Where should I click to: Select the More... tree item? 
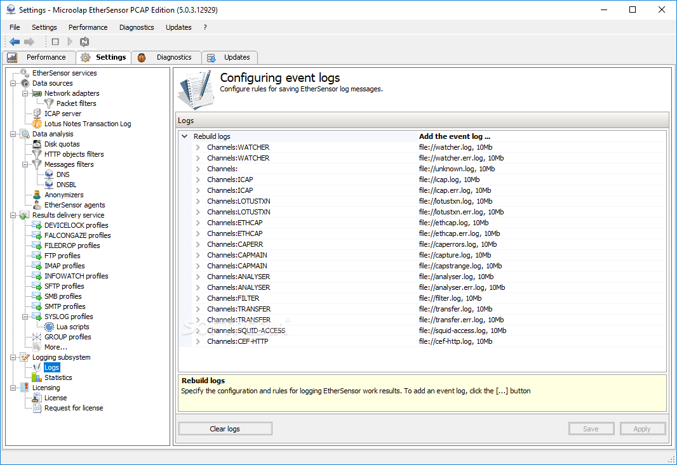[x=56, y=347]
